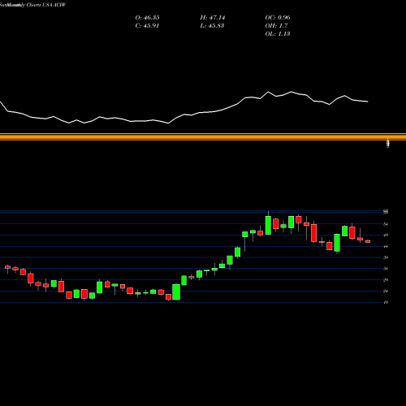Select the tallest green candle reaching the chart peak

click(268, 225)
